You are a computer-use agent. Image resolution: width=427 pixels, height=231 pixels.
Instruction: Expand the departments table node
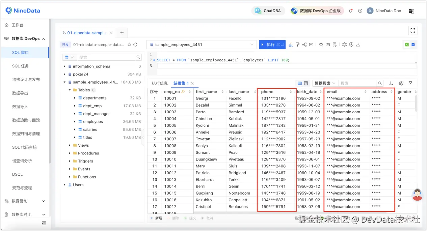point(75,98)
